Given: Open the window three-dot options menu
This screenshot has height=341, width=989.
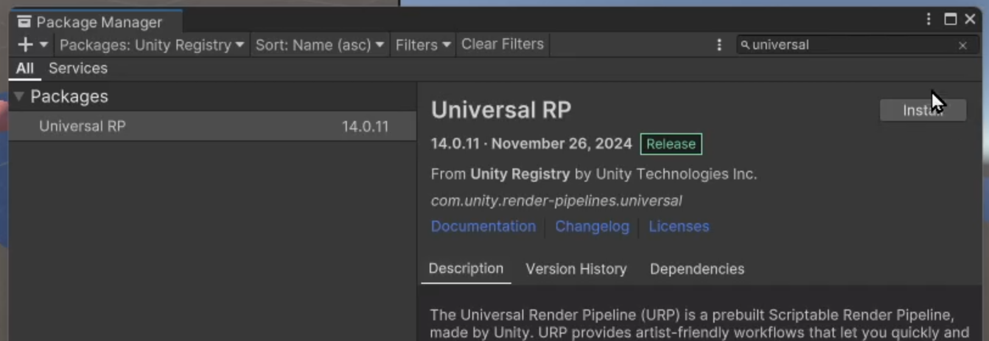Looking at the screenshot, I should (928, 19).
